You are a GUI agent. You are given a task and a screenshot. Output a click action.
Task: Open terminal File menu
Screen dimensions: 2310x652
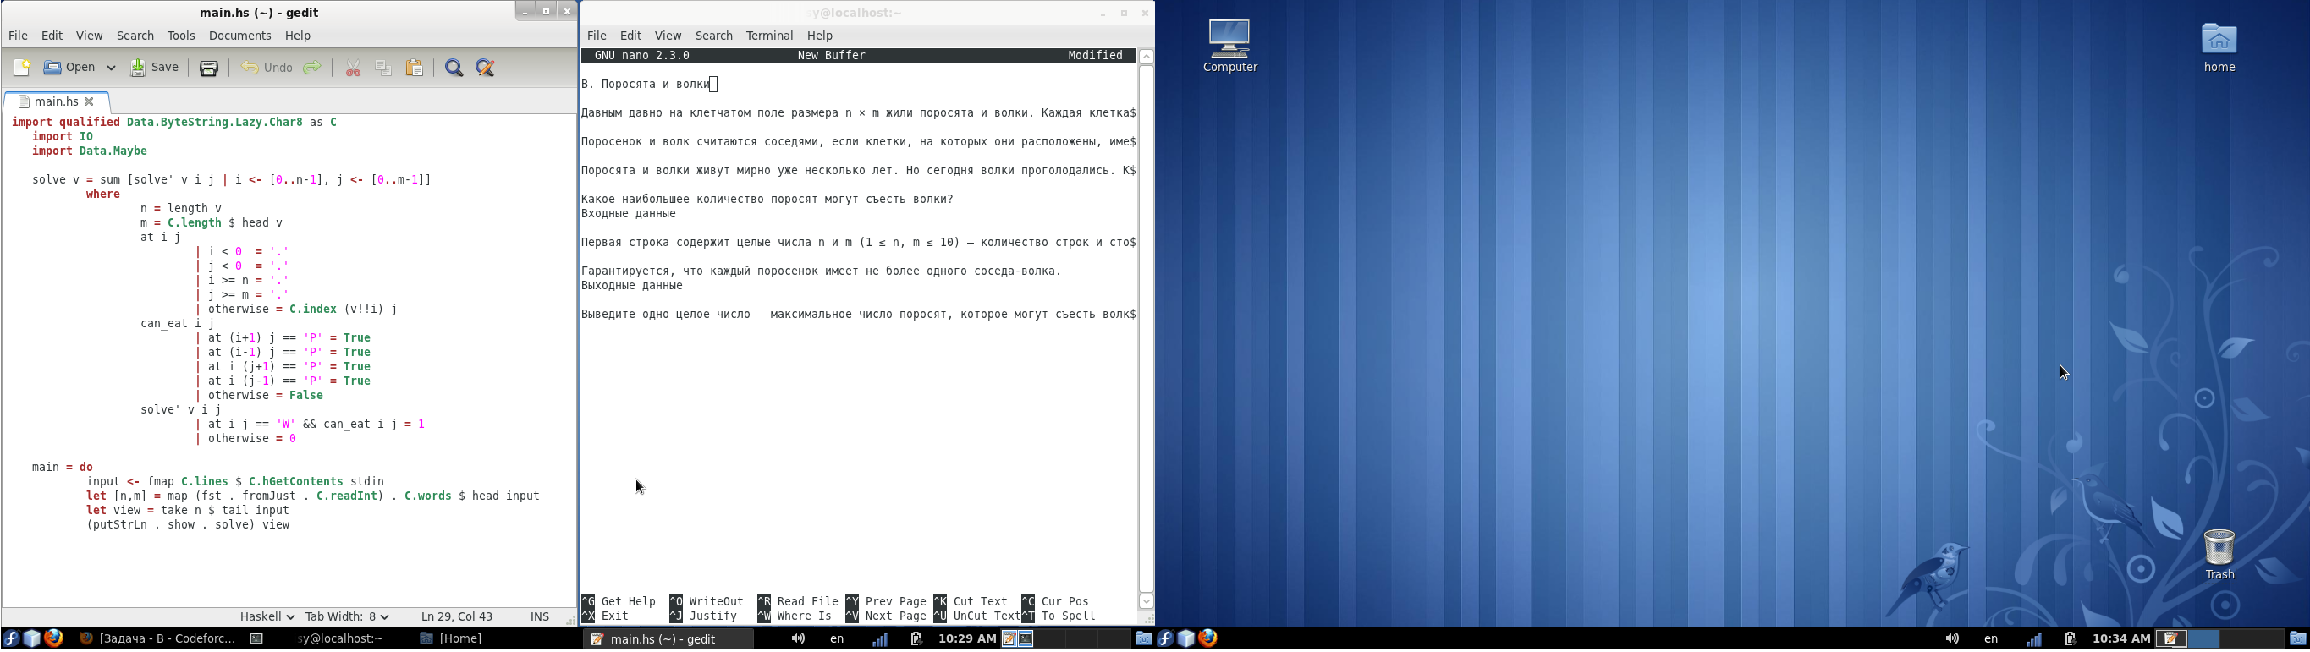tap(597, 36)
